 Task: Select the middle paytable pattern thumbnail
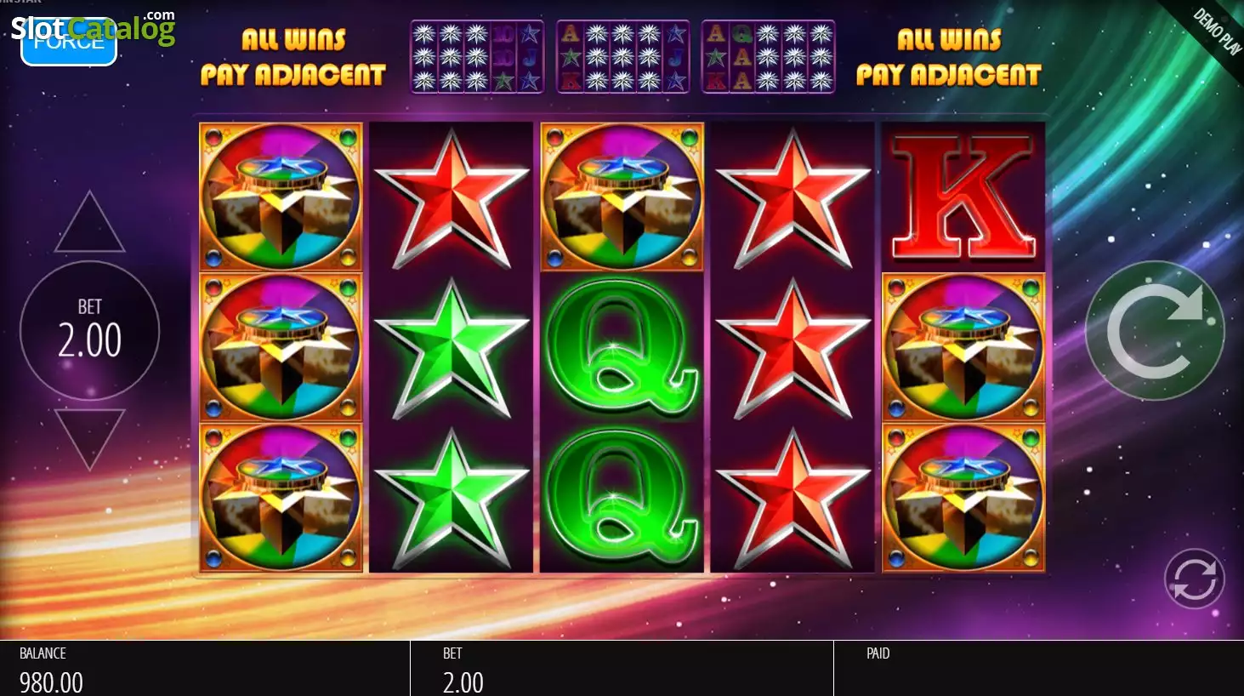click(622, 57)
